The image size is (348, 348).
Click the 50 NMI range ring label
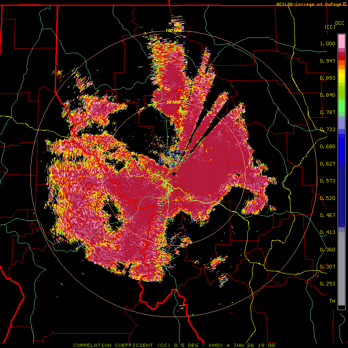point(174,102)
